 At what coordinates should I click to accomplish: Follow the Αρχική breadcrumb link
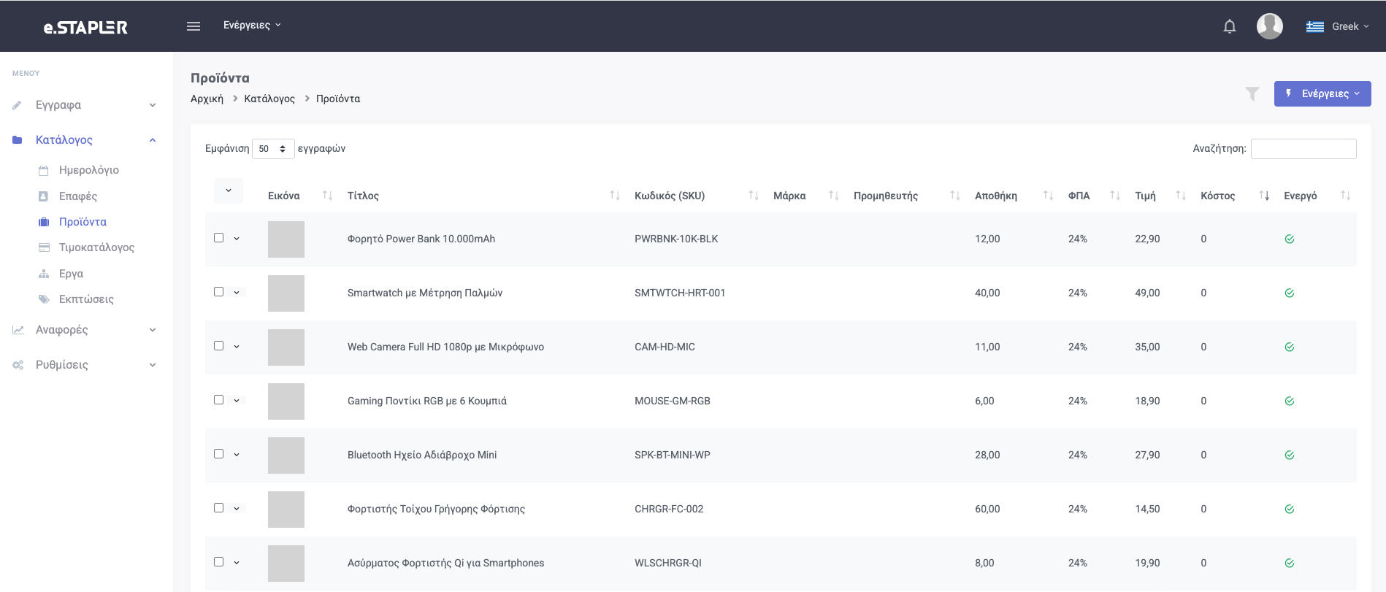tap(207, 99)
